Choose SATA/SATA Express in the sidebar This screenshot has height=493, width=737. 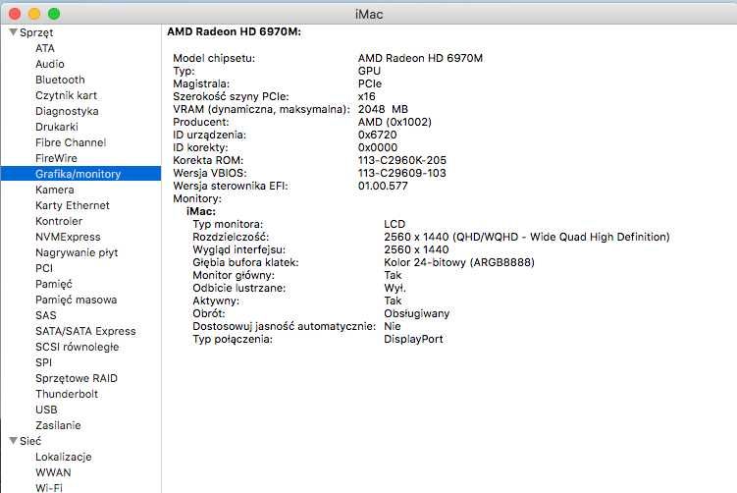point(85,331)
